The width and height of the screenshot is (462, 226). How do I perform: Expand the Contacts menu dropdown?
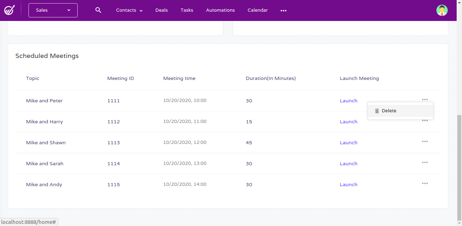coord(129,10)
